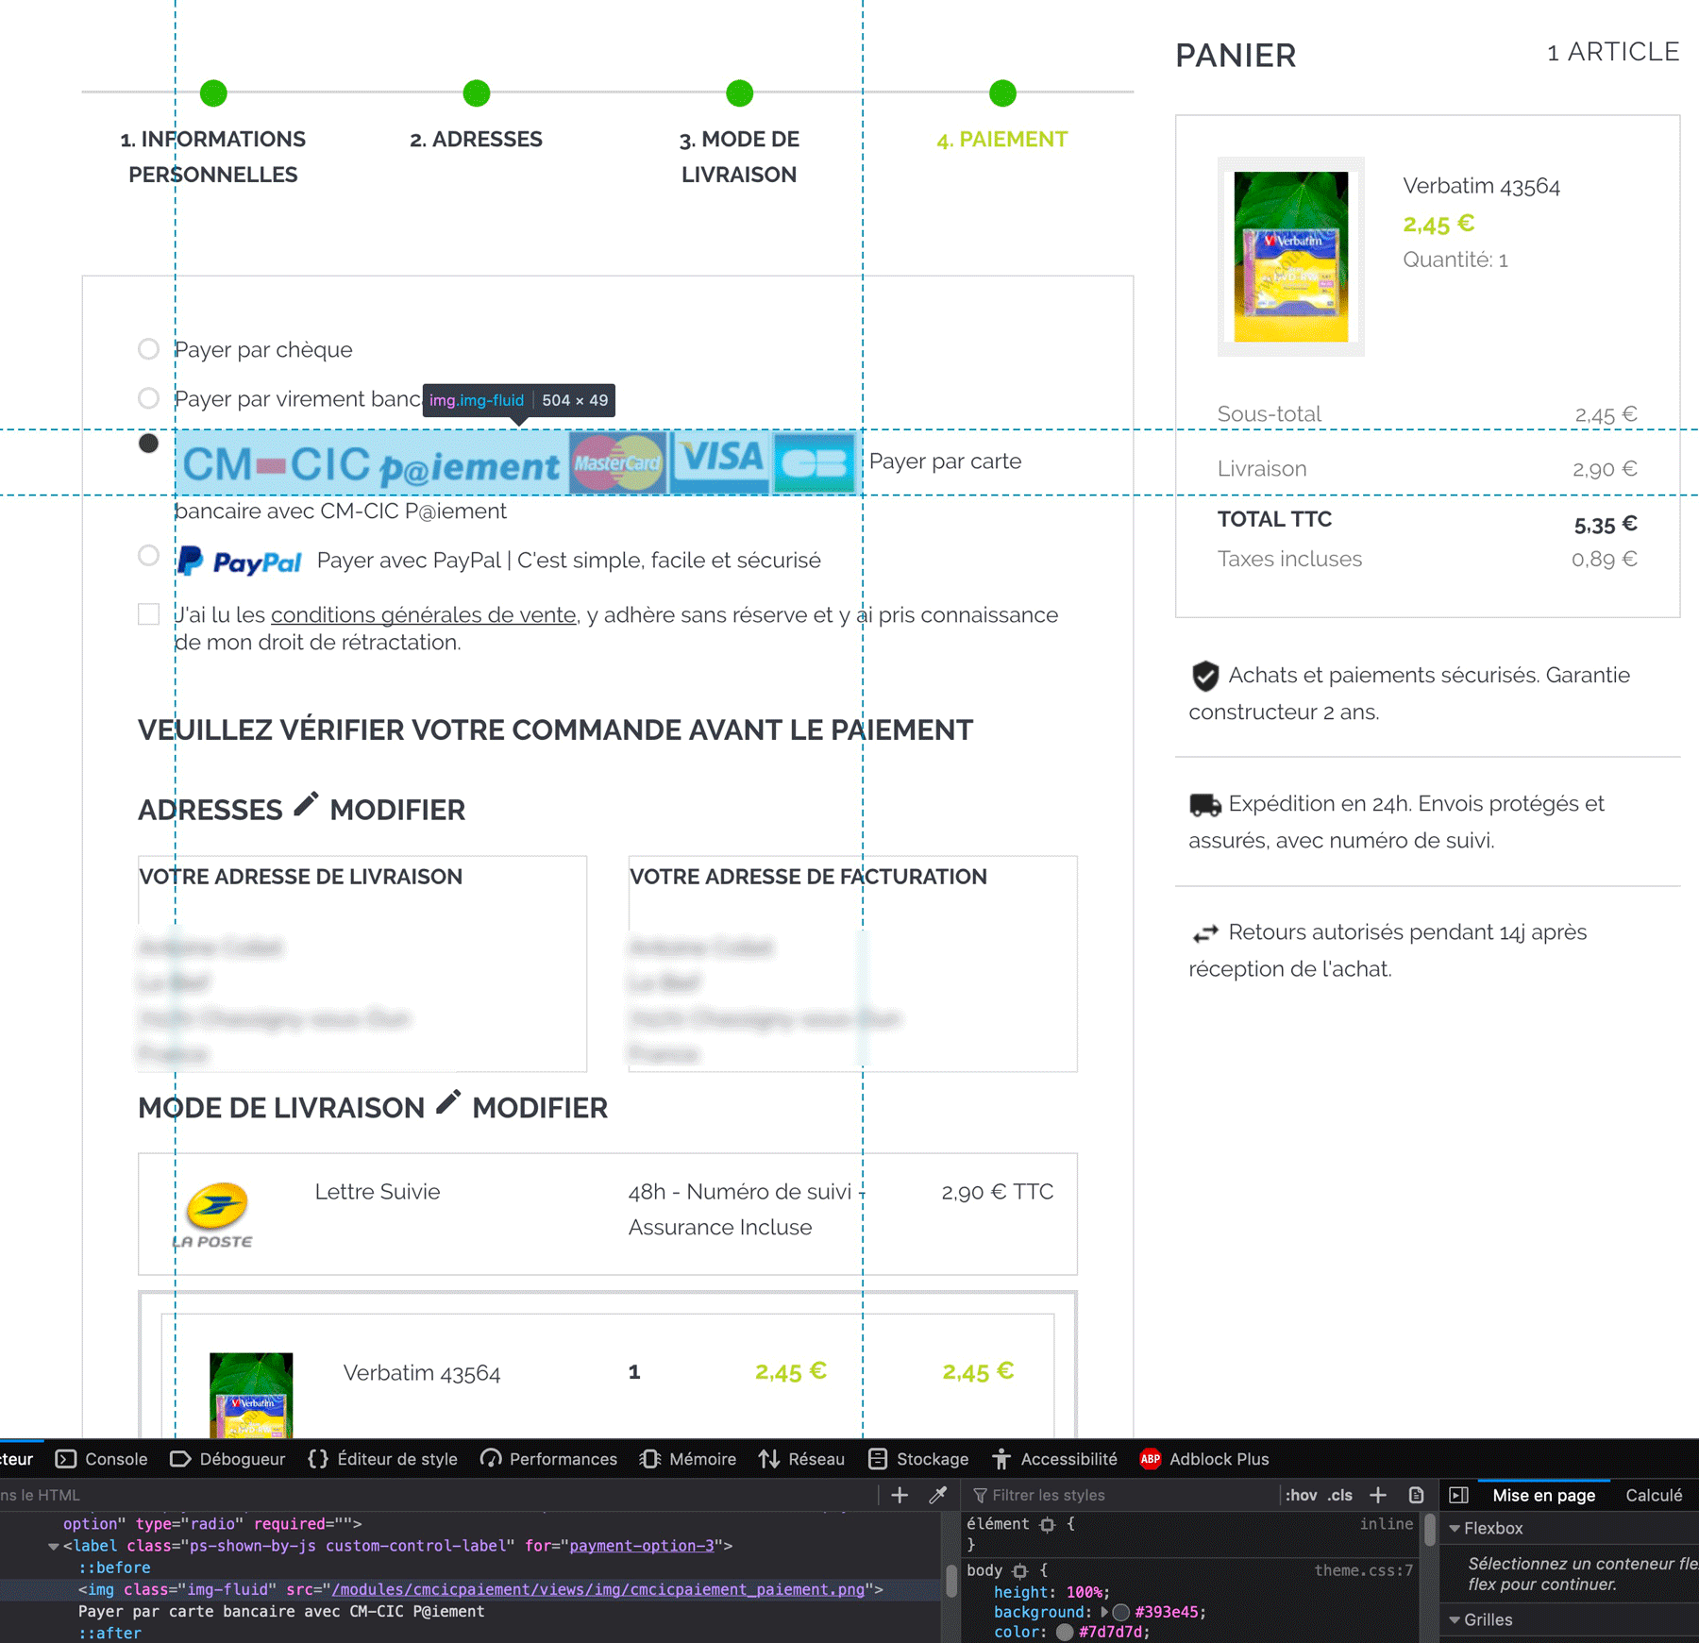The image size is (1699, 1643).
Task: Click Modifier next to Adresses
Action: 397,811
